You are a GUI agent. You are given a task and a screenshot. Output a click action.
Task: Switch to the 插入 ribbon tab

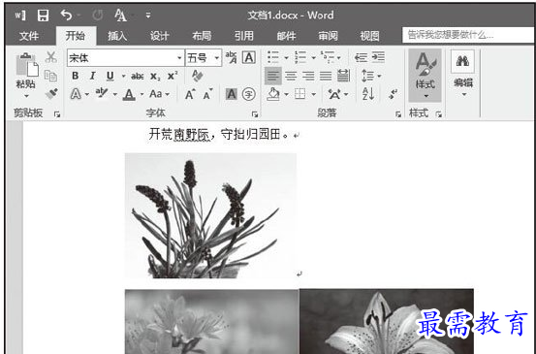coord(117,36)
